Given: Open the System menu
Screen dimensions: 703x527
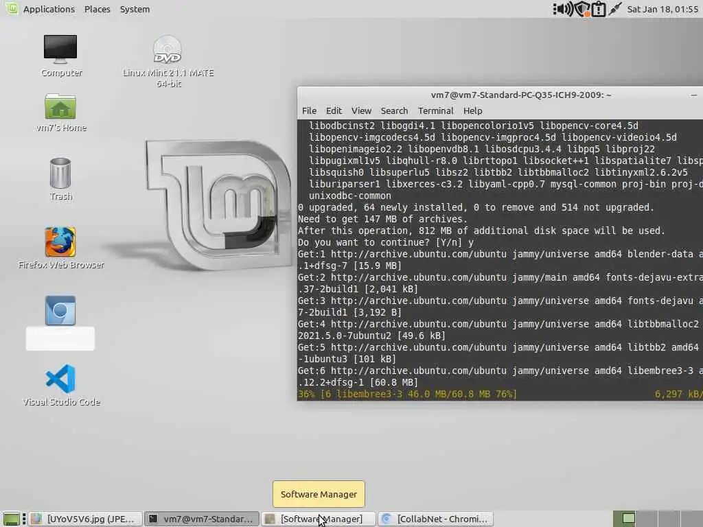Looking at the screenshot, I should tap(135, 9).
